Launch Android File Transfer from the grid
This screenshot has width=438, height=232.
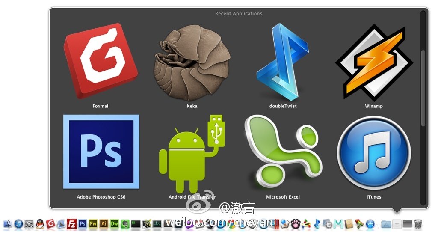tap(192, 153)
